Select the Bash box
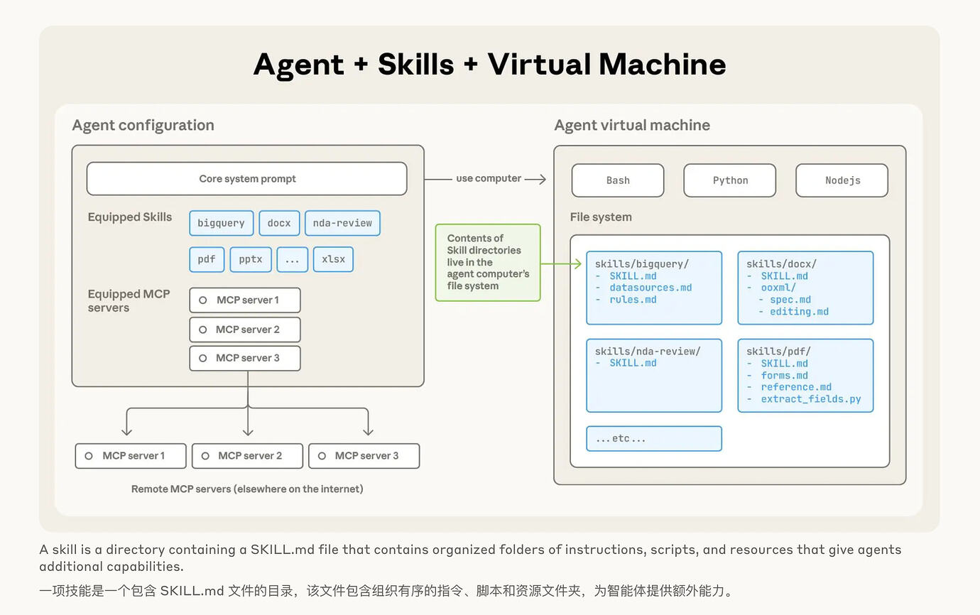Viewport: 980px width, 615px height. pyautogui.click(x=617, y=180)
